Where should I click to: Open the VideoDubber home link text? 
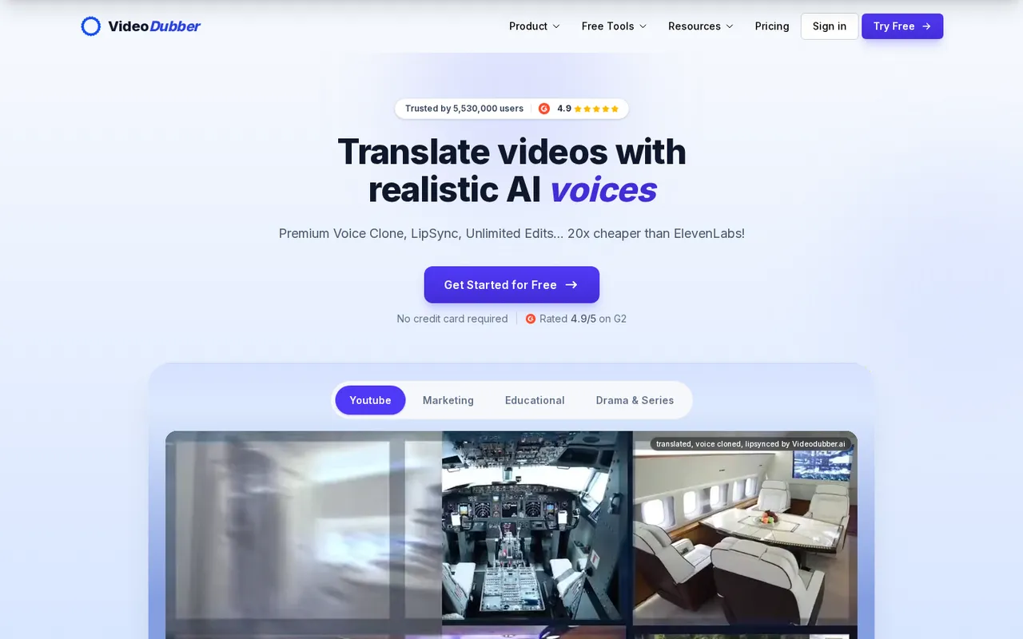(x=154, y=26)
